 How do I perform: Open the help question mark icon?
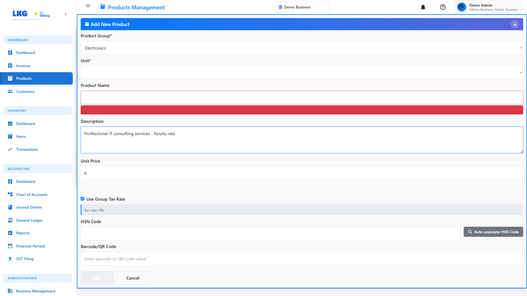tap(443, 7)
